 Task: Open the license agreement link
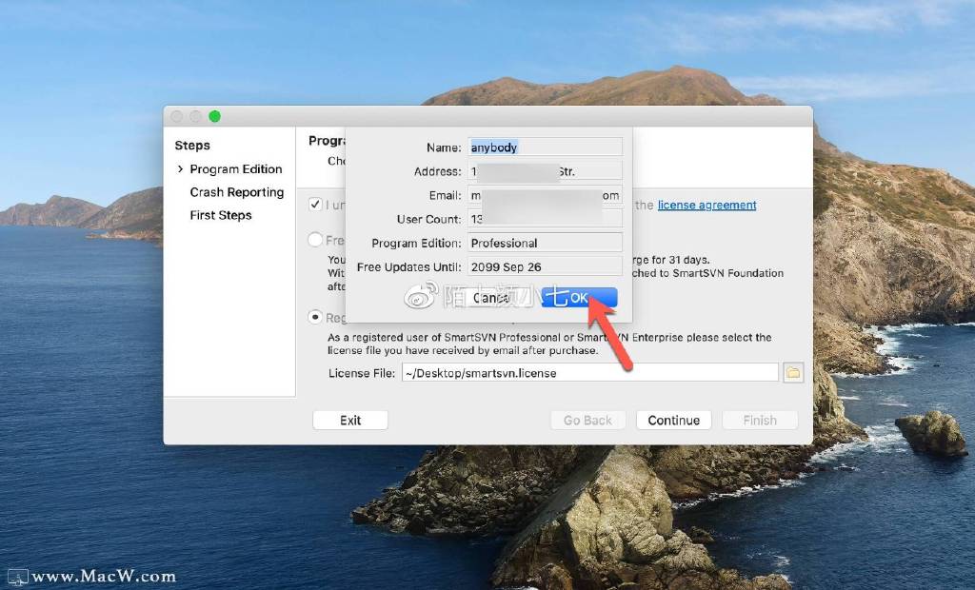(x=707, y=206)
